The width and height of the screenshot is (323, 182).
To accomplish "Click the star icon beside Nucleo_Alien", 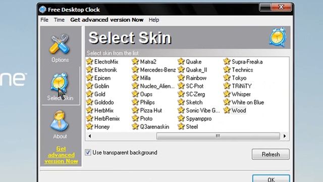I will click(135, 86).
